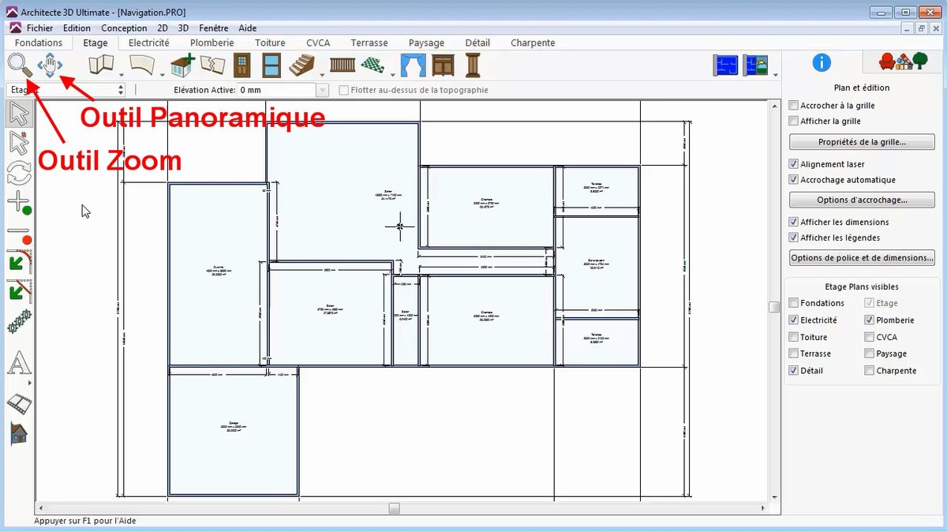Open the furniture and plants library tab
The image size is (947, 531).
(904, 62)
